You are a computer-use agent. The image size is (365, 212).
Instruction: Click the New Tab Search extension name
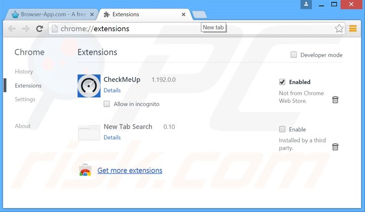128,127
